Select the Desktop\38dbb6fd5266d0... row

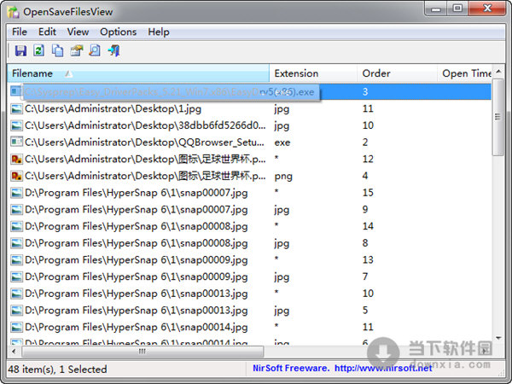[250, 125]
